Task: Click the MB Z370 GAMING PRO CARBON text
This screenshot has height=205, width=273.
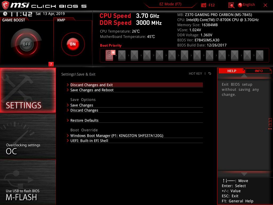Action: coord(215,15)
